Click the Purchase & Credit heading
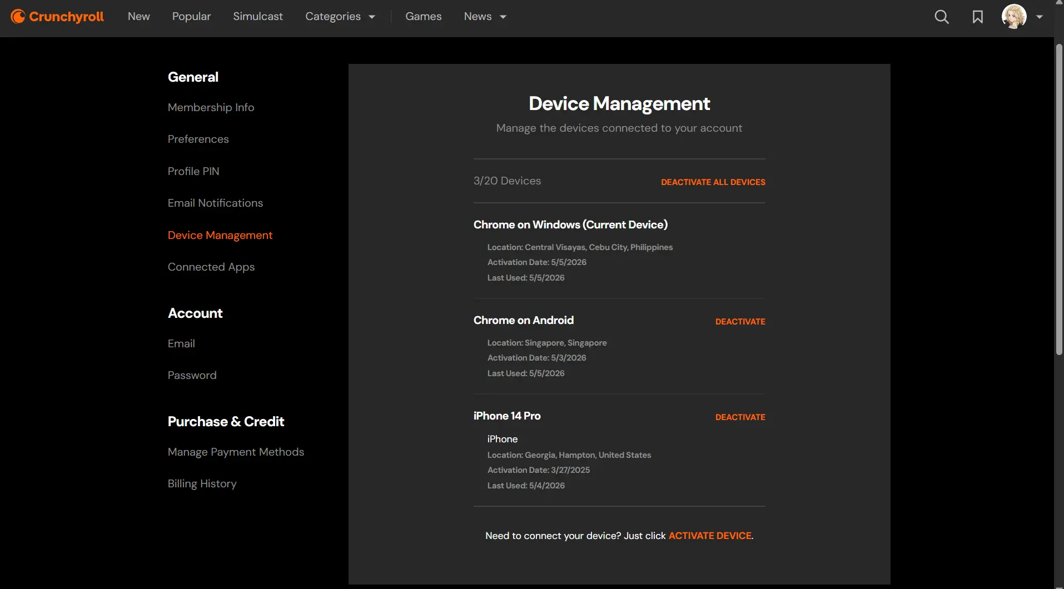 click(226, 421)
